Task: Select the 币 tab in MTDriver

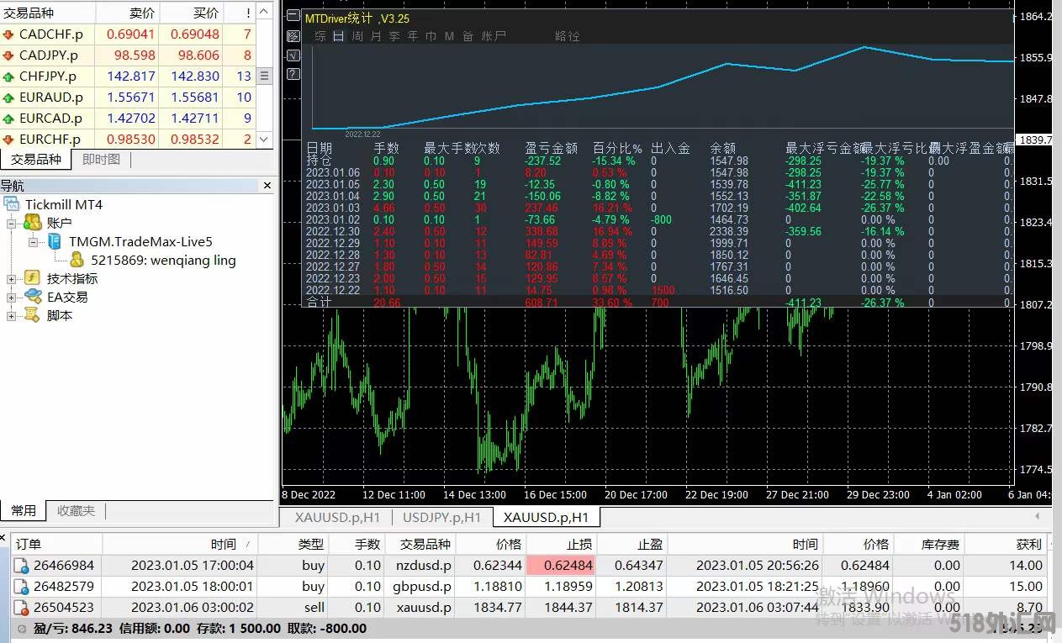Action: tap(431, 36)
